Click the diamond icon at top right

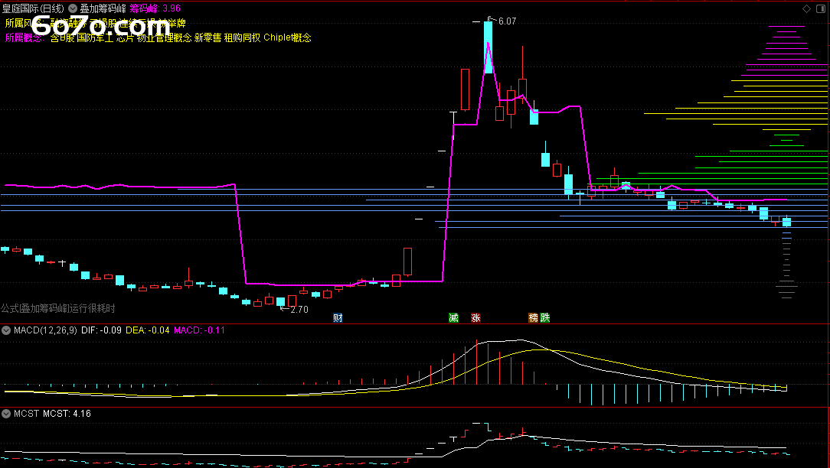[806, 8]
